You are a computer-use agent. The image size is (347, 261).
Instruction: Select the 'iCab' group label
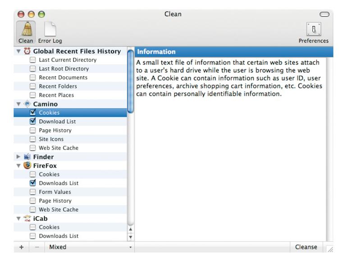click(40, 219)
